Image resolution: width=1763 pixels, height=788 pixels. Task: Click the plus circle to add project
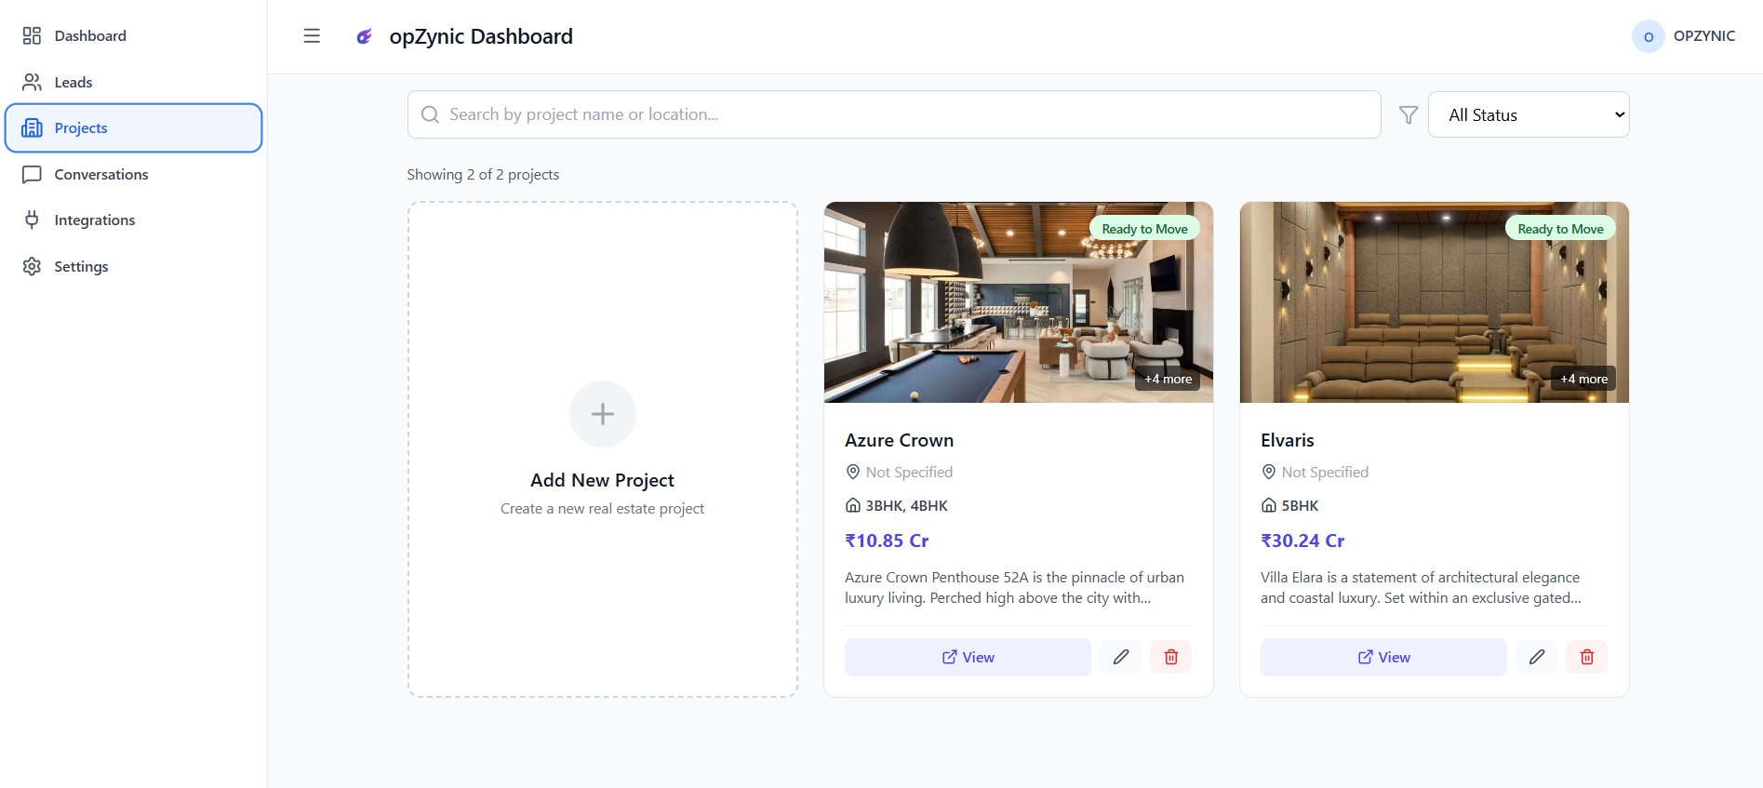(x=603, y=414)
